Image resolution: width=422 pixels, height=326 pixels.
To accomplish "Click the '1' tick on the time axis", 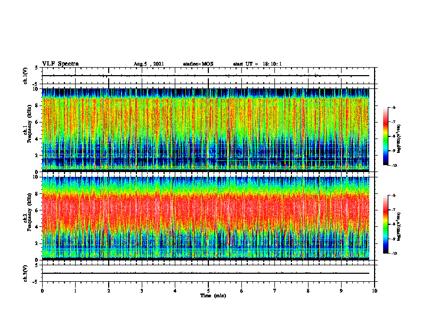I will point(75,291).
